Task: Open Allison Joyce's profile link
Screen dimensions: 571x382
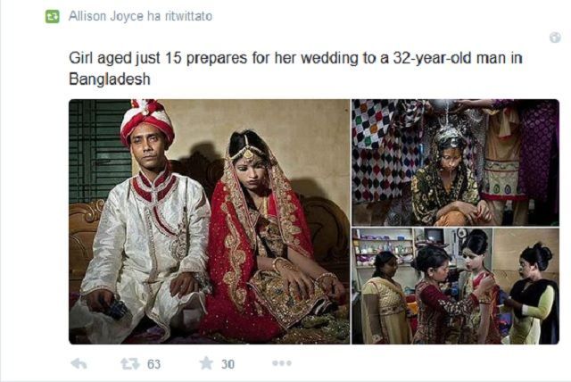Action: pyautogui.click(x=106, y=16)
